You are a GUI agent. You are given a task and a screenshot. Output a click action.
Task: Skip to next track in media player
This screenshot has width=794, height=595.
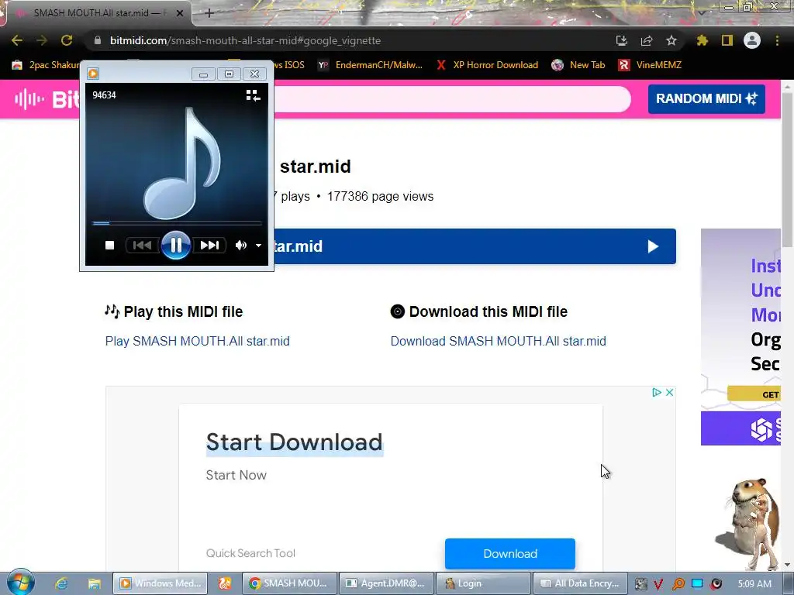[x=209, y=246]
